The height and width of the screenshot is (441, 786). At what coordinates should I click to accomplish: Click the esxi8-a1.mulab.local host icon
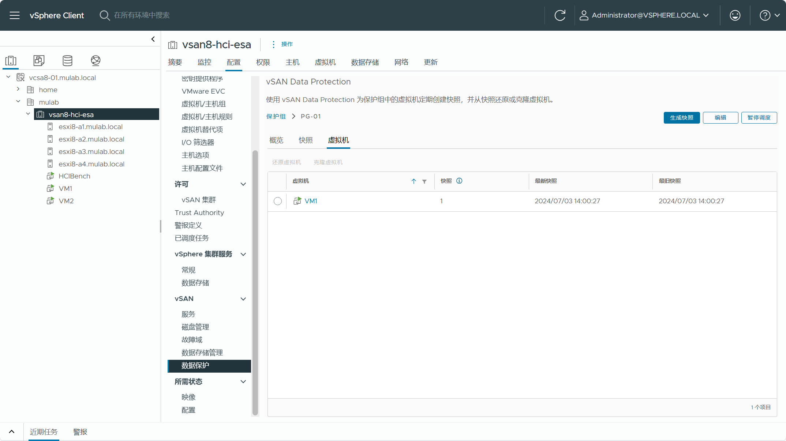pyautogui.click(x=50, y=127)
